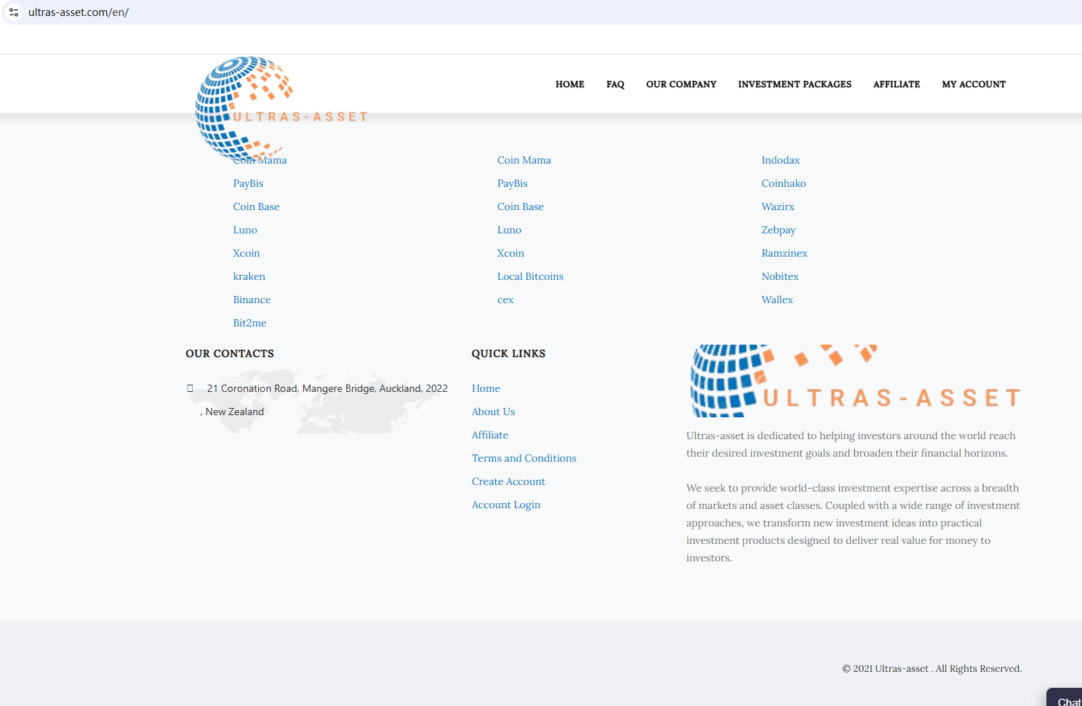Viewport: 1082px width, 706px height.
Task: Open the Indodax link
Action: (781, 160)
